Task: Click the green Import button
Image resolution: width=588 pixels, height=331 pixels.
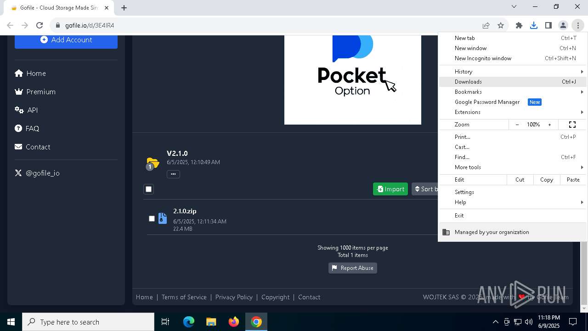Action: click(x=390, y=189)
